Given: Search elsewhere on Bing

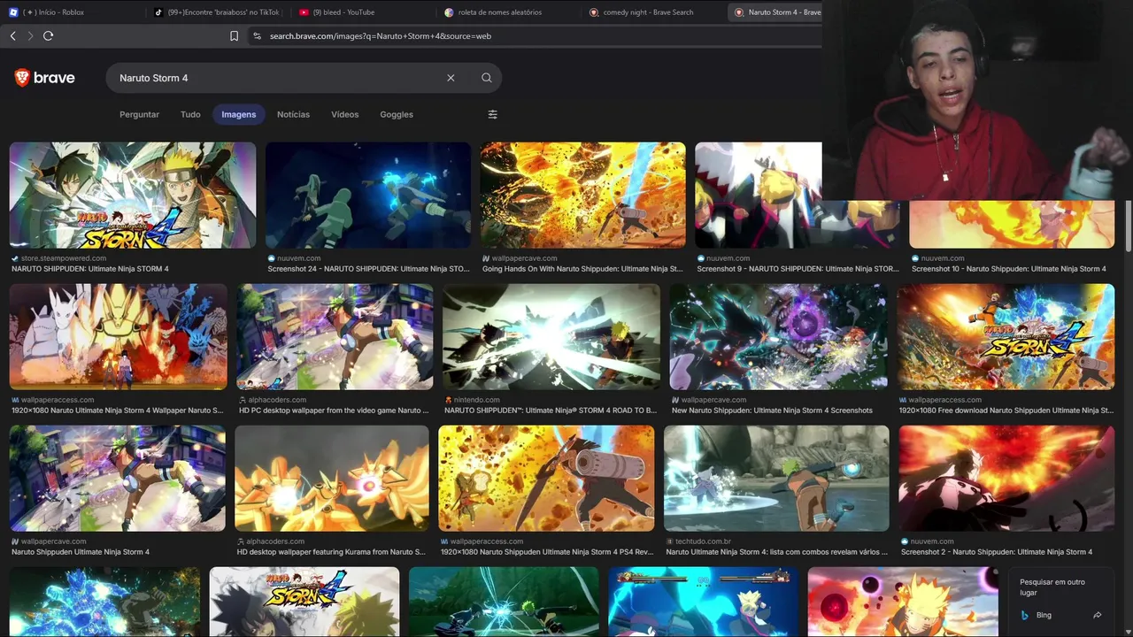Looking at the screenshot, I should point(1061,615).
